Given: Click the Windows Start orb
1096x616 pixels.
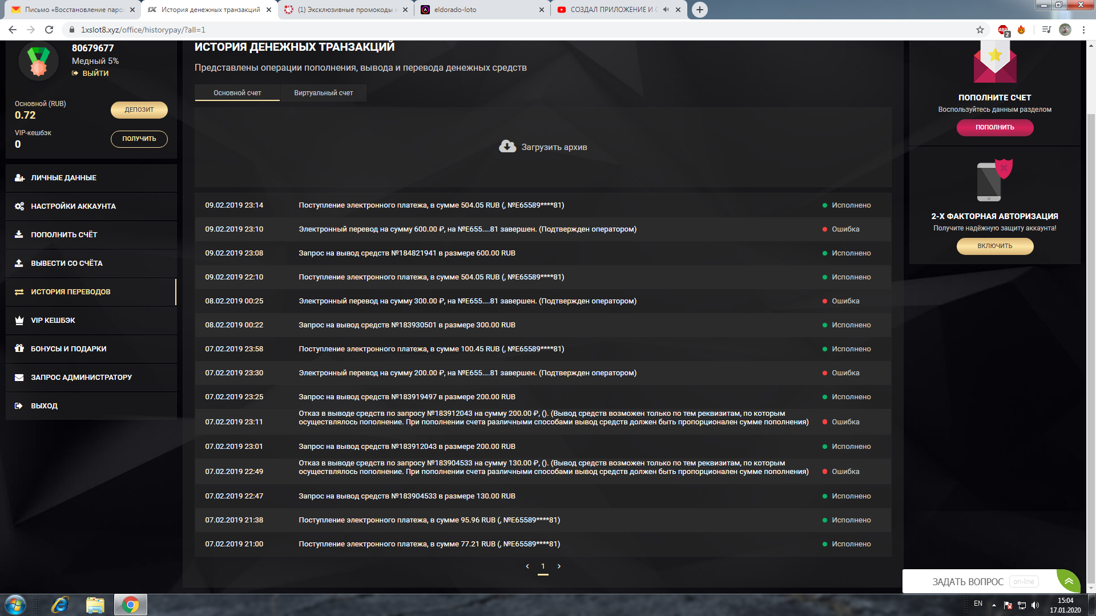Looking at the screenshot, I should click(15, 605).
